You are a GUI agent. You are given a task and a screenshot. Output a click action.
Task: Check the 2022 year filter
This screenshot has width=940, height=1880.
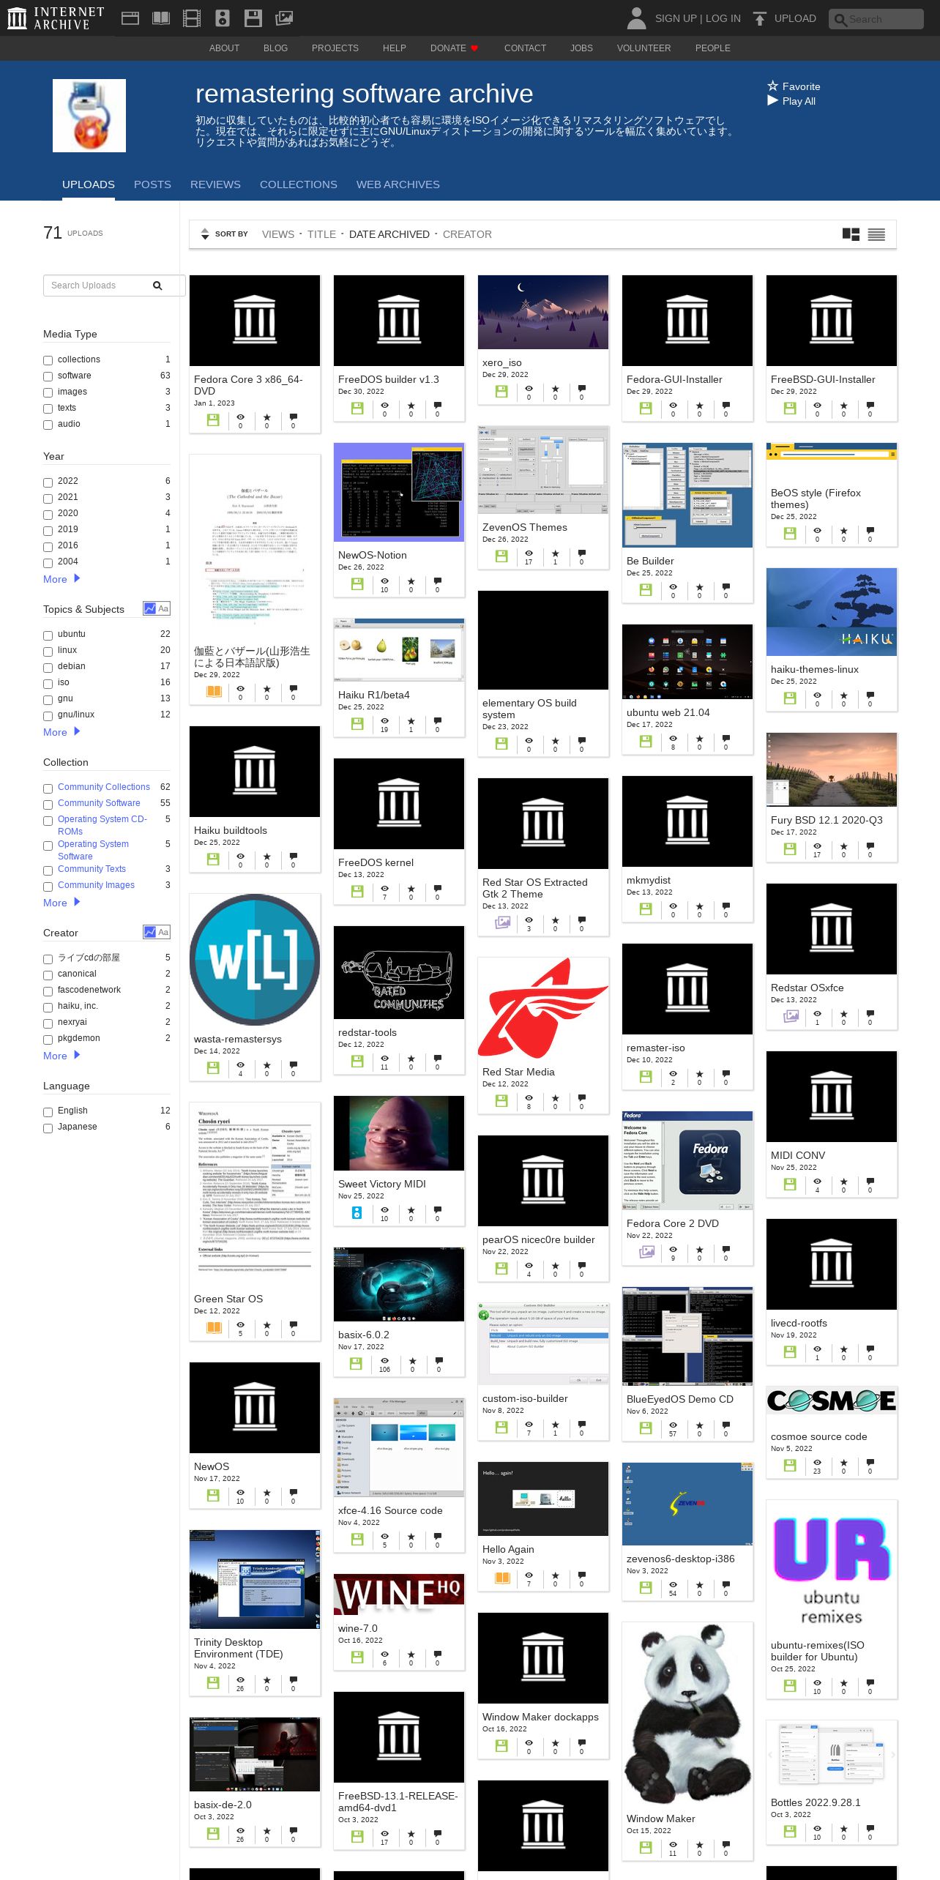48,482
